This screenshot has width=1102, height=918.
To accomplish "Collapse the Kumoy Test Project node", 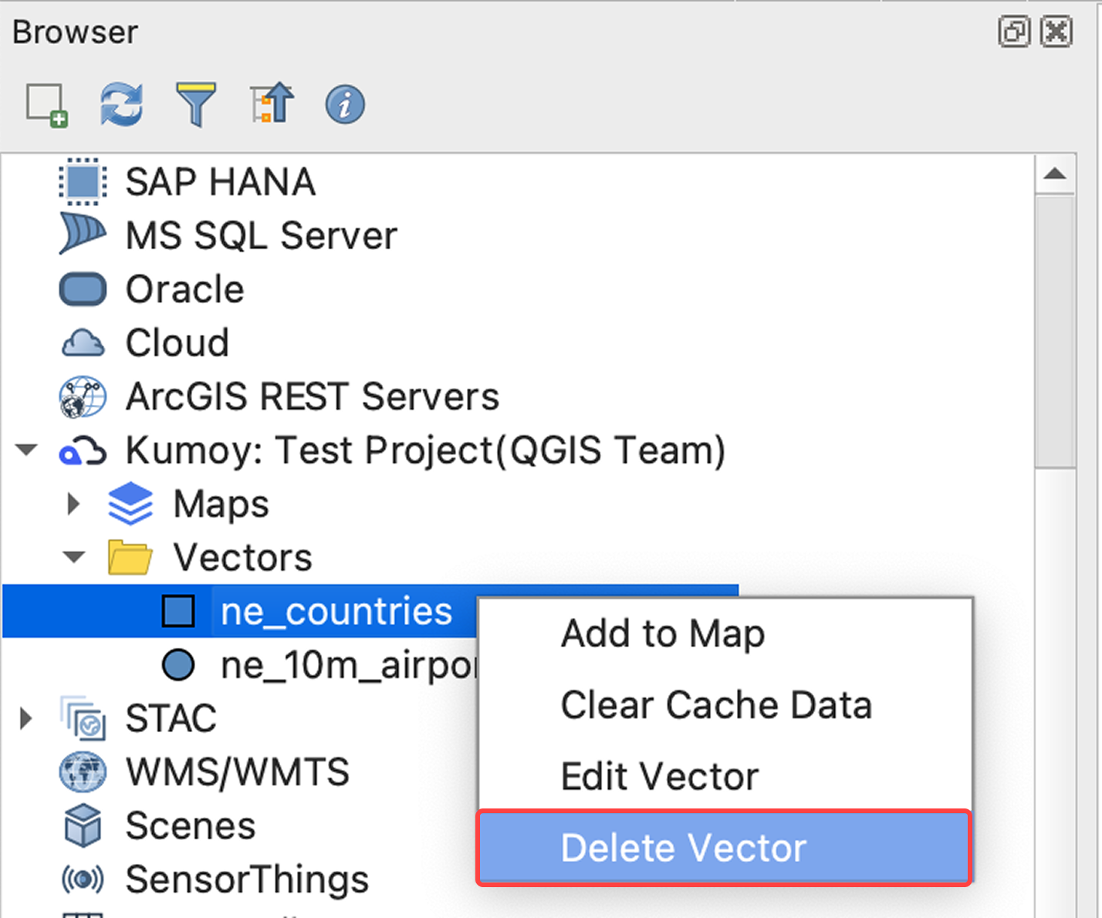I will pos(26,450).
